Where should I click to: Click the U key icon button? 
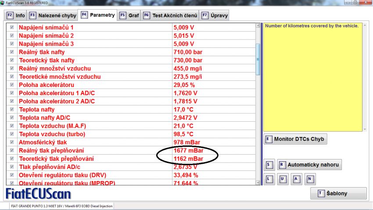coord(283,179)
